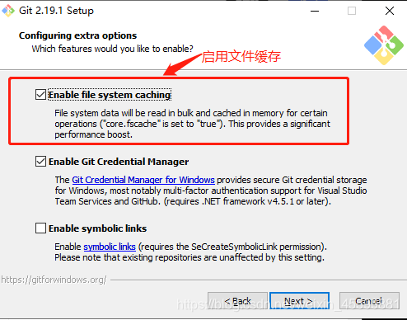This screenshot has width=407, height=320.
Task: Click the gitforwindows.org URL text
Action: 54,280
